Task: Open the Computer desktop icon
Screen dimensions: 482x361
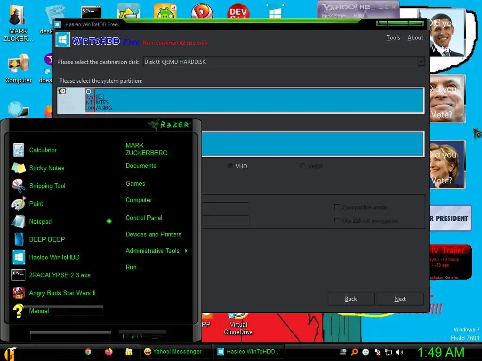Action: pyautogui.click(x=18, y=69)
